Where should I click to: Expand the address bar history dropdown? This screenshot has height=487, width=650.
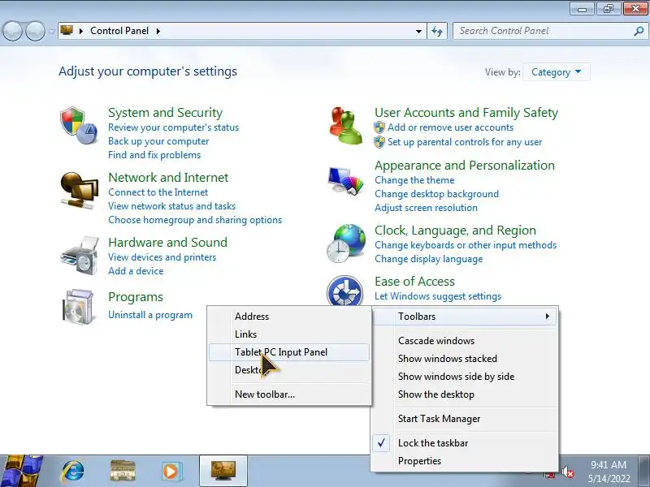point(418,31)
